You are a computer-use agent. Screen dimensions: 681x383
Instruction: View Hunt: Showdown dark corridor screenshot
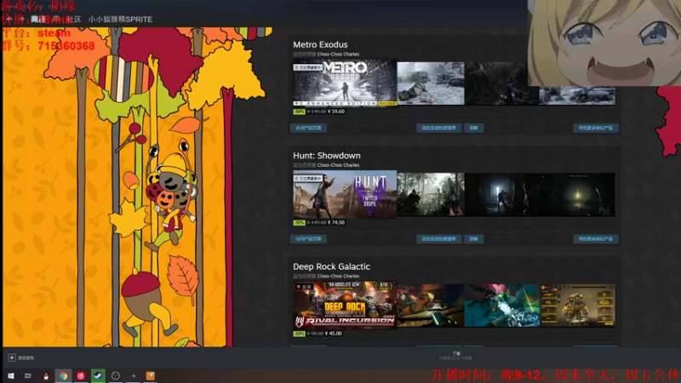[501, 195]
